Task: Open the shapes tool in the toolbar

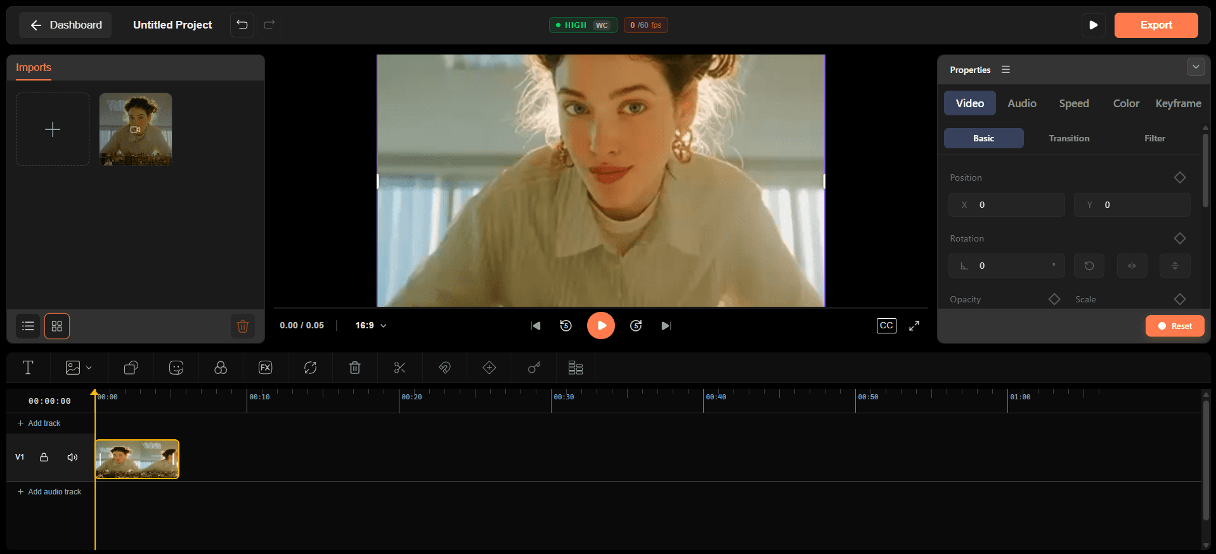Action: (x=131, y=368)
